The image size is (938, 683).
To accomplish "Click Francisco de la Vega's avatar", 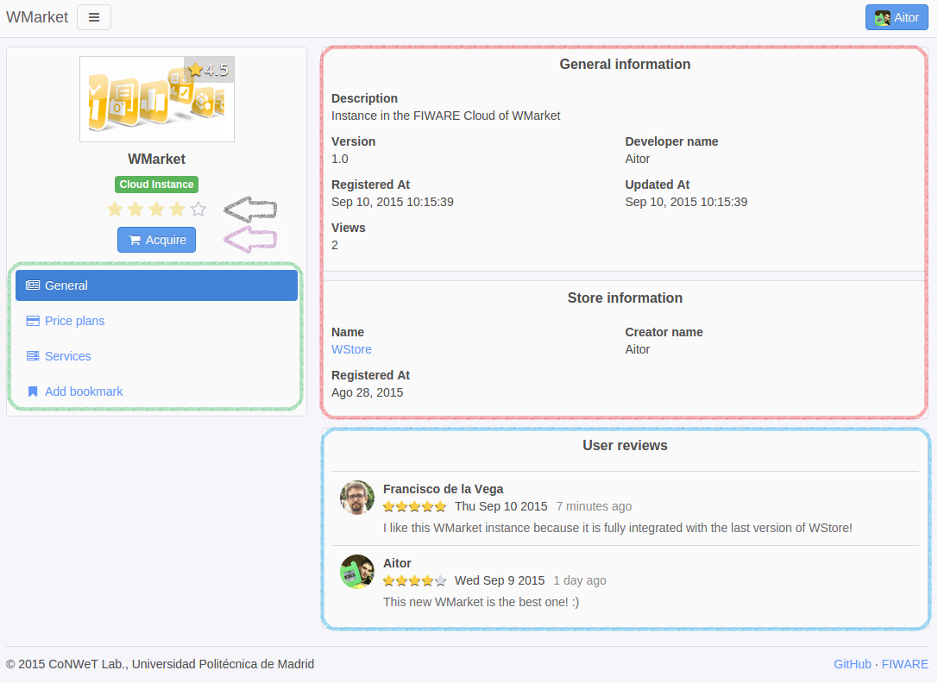I will click(357, 497).
